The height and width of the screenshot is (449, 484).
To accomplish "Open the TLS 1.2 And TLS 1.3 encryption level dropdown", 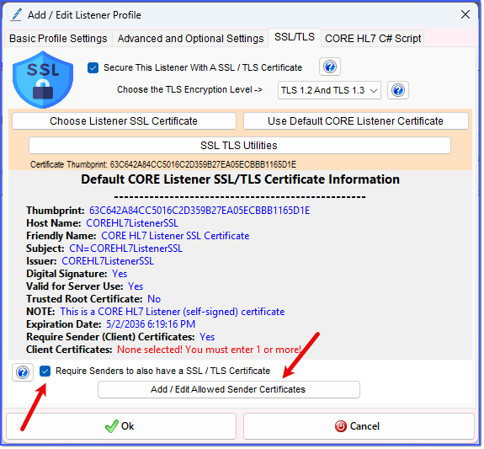I will click(x=329, y=90).
